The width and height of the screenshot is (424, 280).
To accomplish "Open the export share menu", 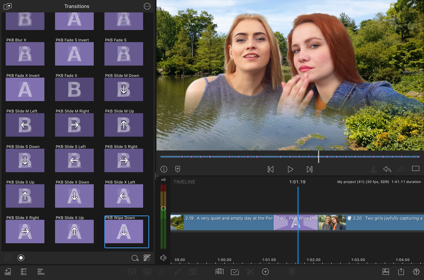I will coord(401,272).
